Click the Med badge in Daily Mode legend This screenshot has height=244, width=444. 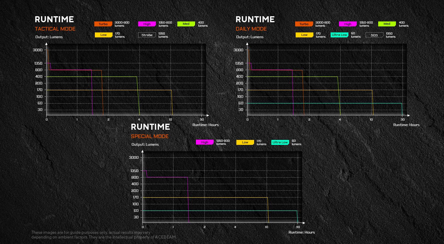[387, 24]
